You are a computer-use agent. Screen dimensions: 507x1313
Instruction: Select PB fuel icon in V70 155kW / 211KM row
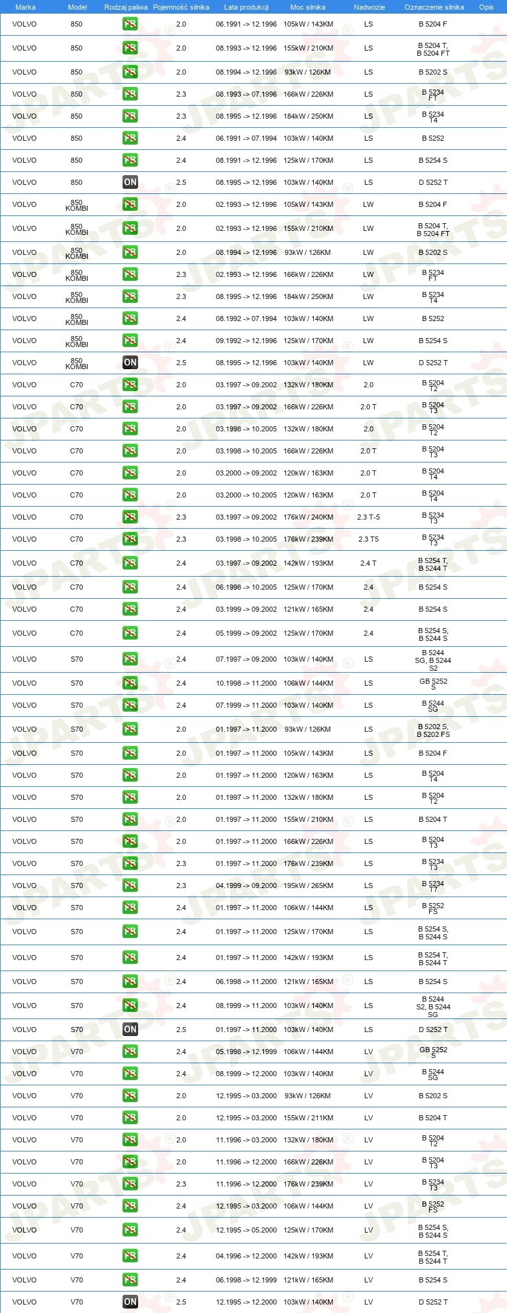click(130, 1118)
